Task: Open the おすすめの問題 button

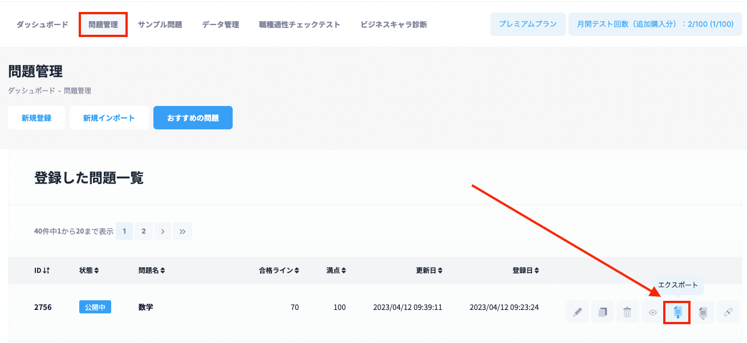Action: (x=193, y=118)
